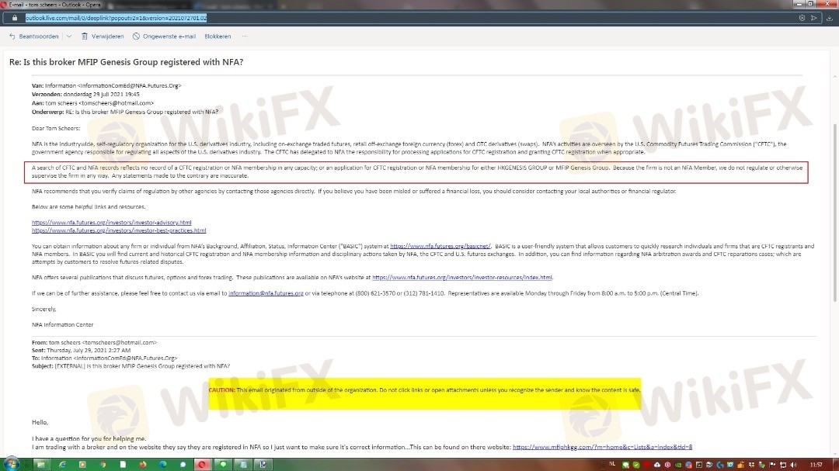839x471 pixels.
Task: Open the investor-resources index.html link
Action: coord(461,278)
